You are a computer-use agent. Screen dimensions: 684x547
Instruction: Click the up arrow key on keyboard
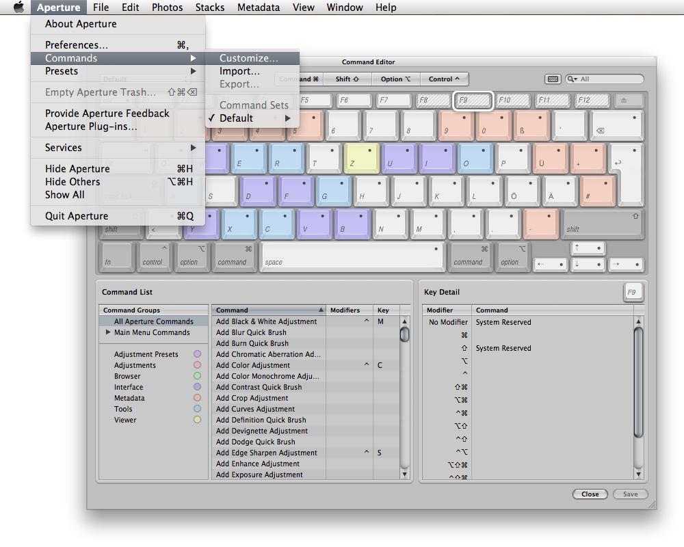pyautogui.click(x=588, y=248)
